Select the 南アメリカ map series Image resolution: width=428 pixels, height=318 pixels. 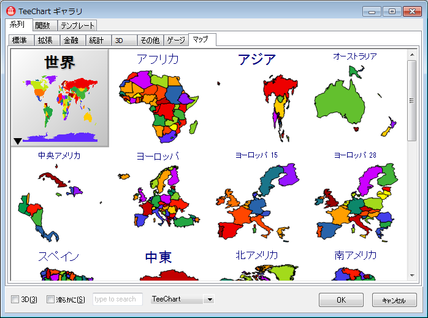click(355, 263)
